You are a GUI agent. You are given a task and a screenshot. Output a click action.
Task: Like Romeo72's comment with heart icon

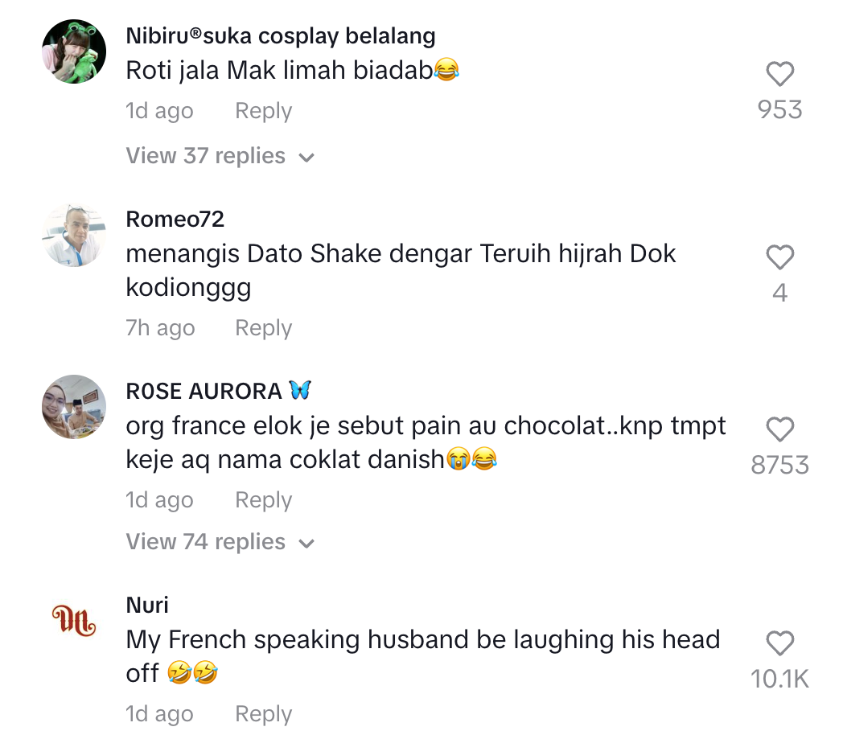(779, 257)
